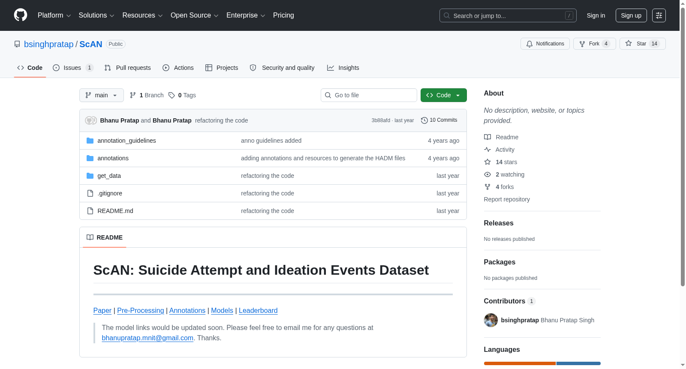Open the Packages heading link

(499, 262)
